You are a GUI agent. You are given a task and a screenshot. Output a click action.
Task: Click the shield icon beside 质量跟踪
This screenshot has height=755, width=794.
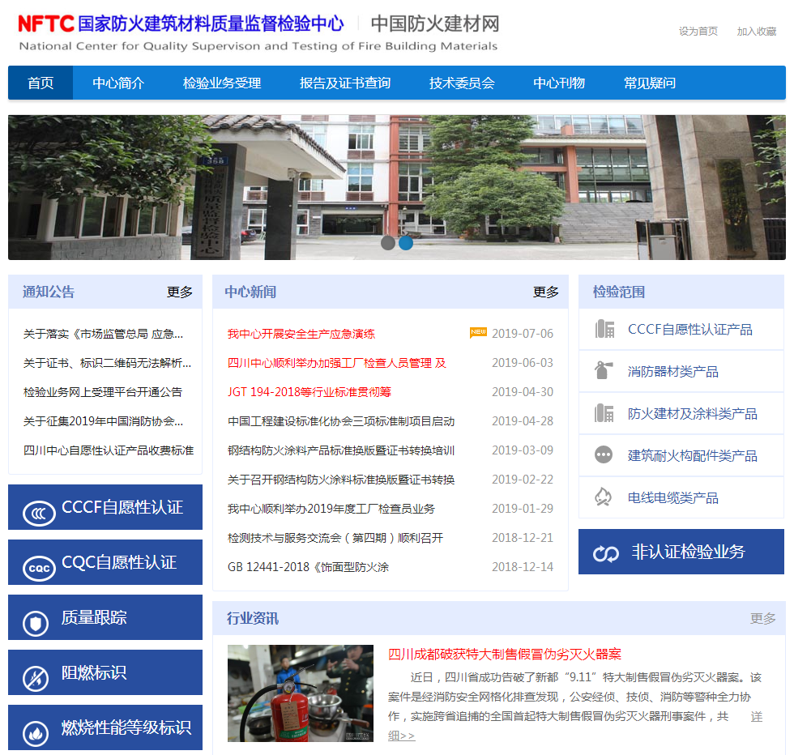tap(35, 622)
